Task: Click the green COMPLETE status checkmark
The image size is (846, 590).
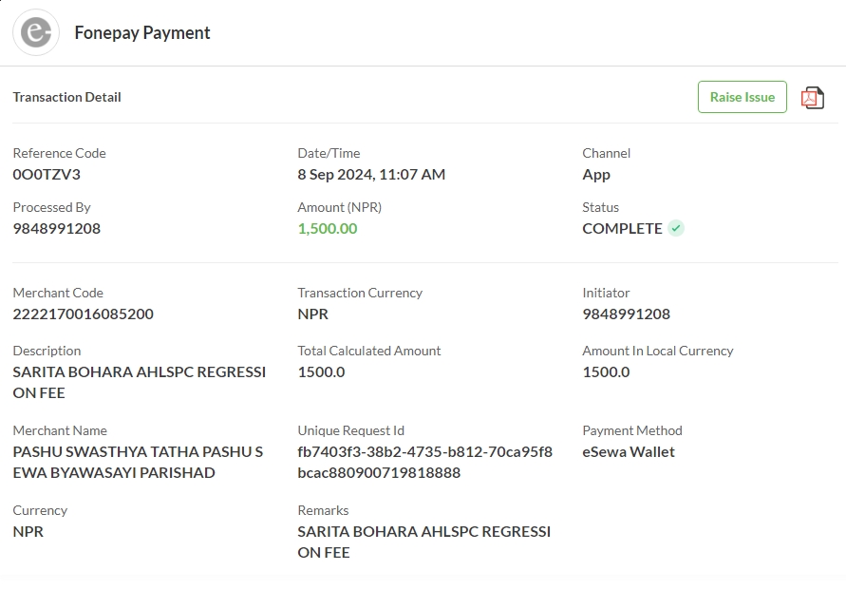Action: click(676, 228)
